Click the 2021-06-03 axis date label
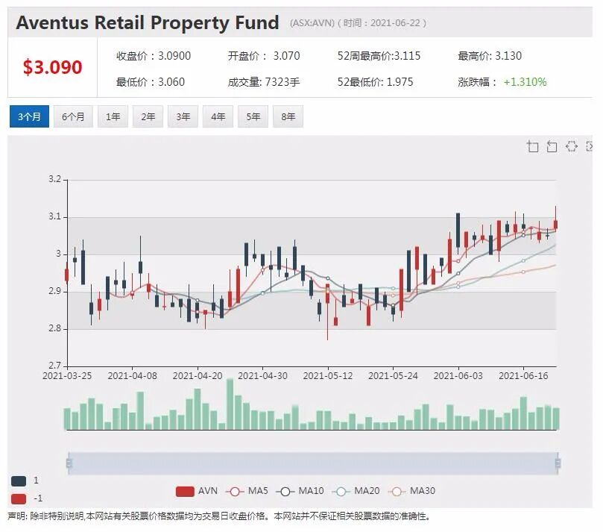603x532 pixels. point(458,376)
